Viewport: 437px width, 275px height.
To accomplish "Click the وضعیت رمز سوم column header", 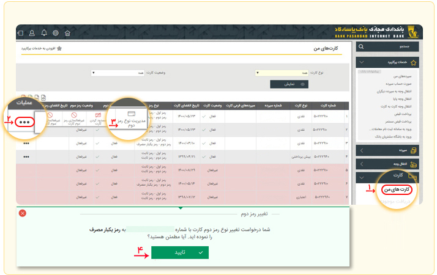I will click(x=81, y=106).
